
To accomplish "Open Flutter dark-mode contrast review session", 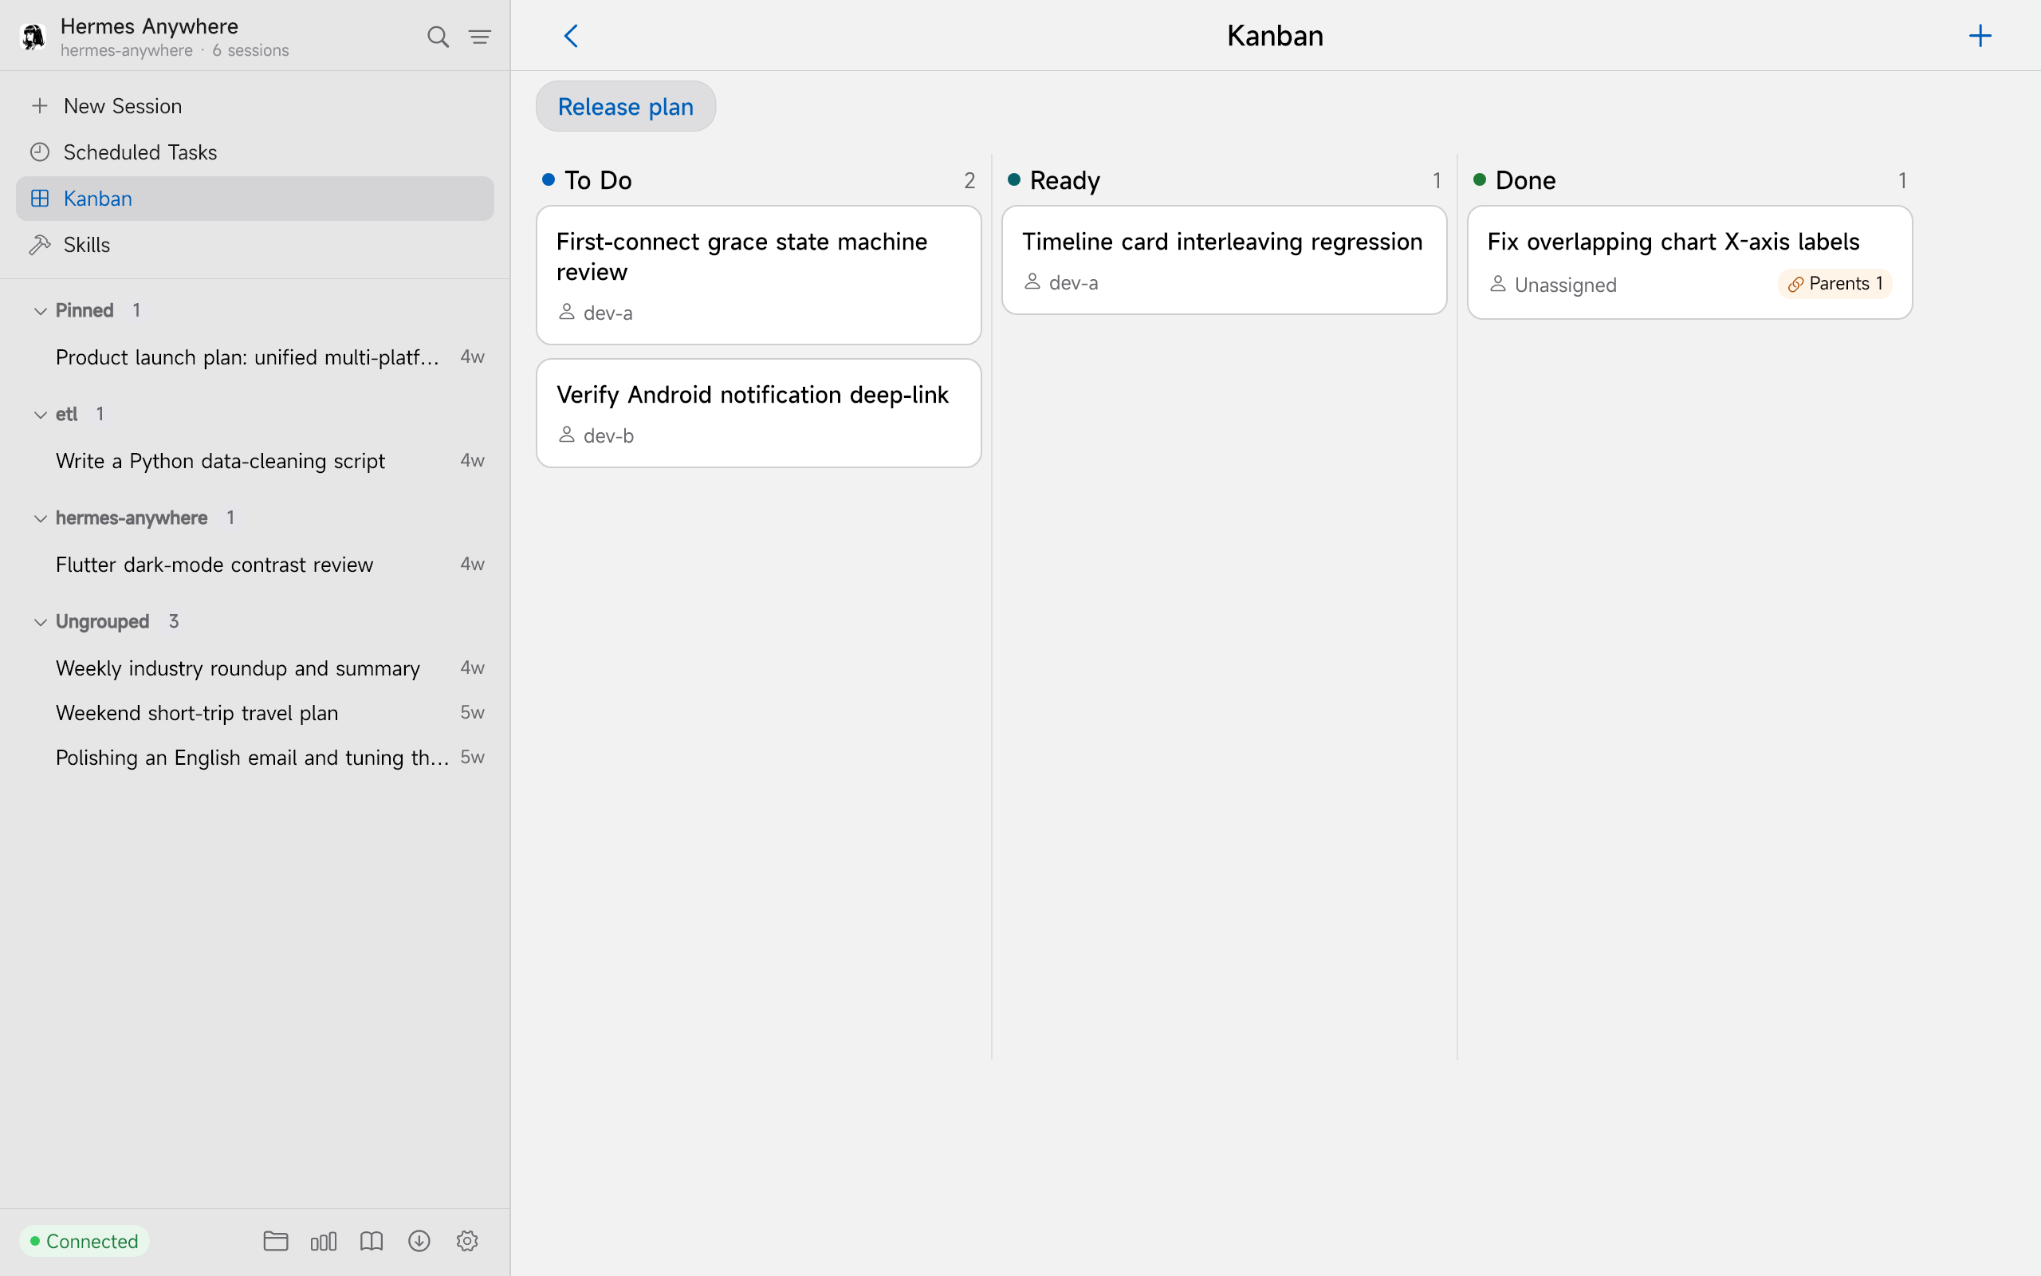I will (x=254, y=565).
